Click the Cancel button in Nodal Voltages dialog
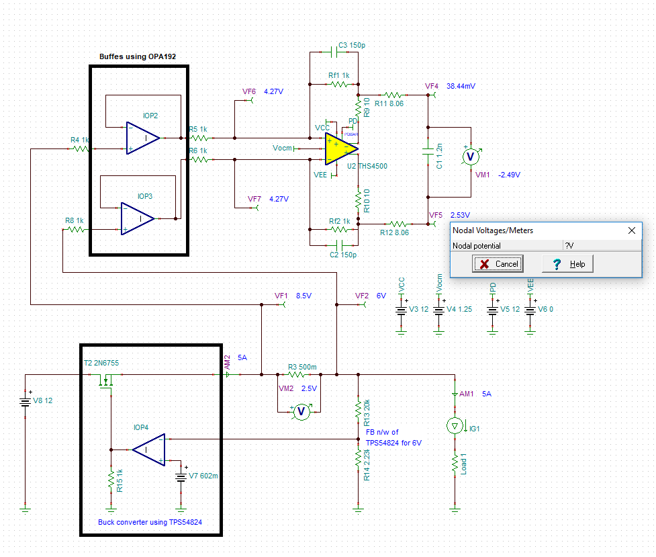The width and height of the screenshot is (656, 557). point(498,264)
